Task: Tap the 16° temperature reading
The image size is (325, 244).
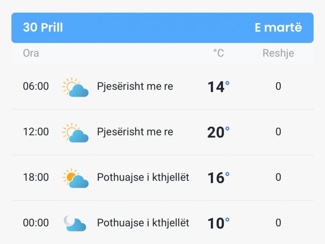Action: click(x=219, y=178)
